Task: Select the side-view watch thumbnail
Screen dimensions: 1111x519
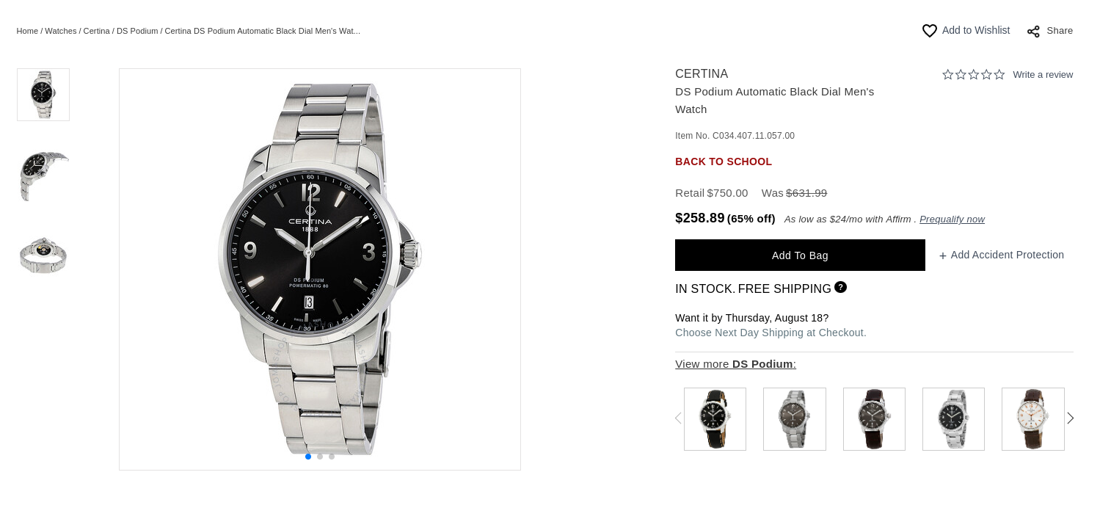Action: coord(43,175)
